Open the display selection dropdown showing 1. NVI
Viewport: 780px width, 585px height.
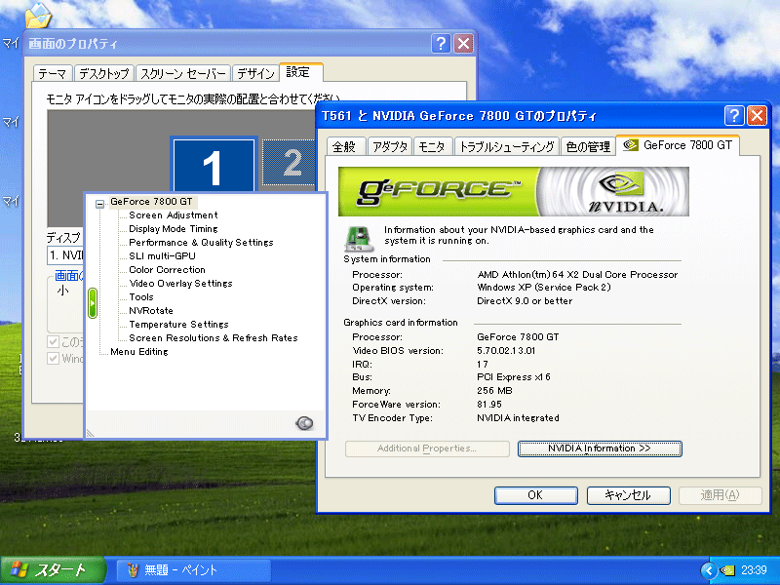65,255
